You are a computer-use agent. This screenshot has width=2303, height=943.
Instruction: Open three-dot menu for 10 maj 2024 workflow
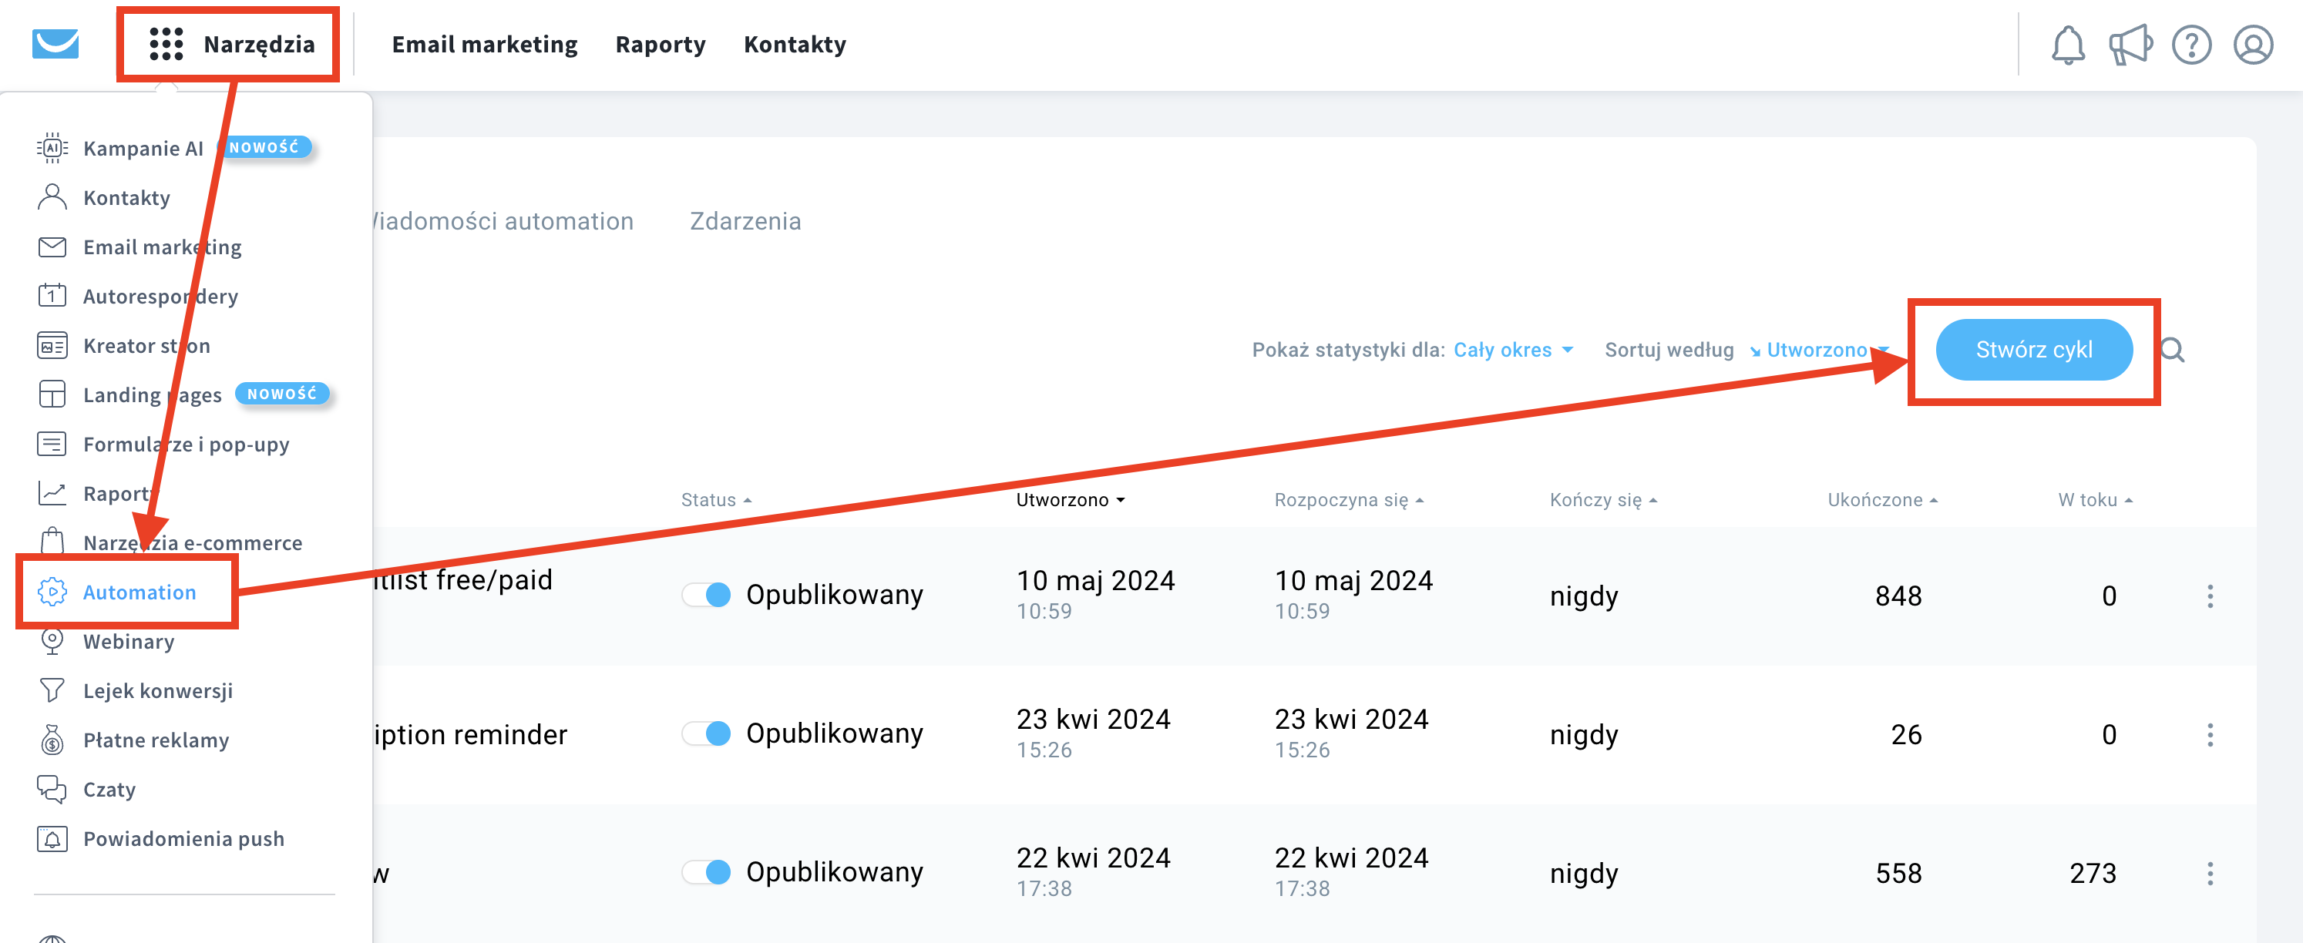tap(2210, 596)
